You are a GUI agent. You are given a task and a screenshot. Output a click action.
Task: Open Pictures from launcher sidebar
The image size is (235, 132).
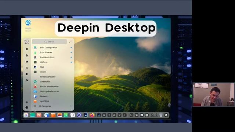coord(27,62)
